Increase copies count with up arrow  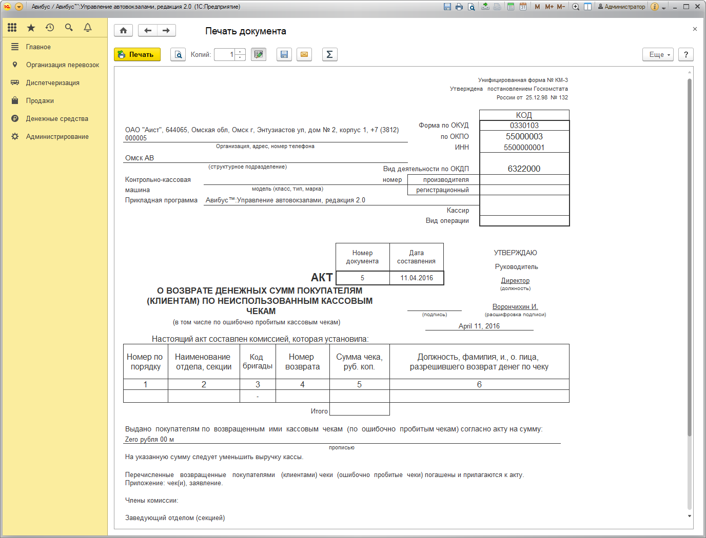coord(240,52)
